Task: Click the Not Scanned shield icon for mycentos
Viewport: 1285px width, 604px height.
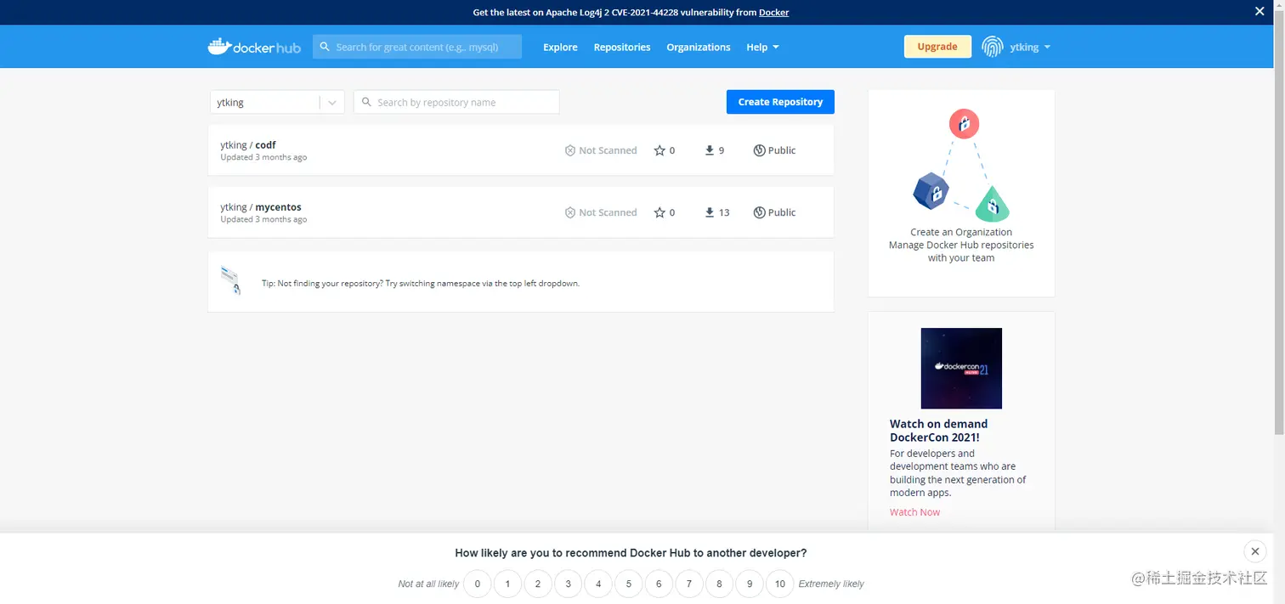Action: tap(570, 212)
